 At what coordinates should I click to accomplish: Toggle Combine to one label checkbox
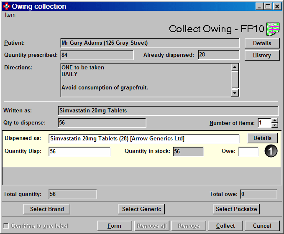[6, 226]
